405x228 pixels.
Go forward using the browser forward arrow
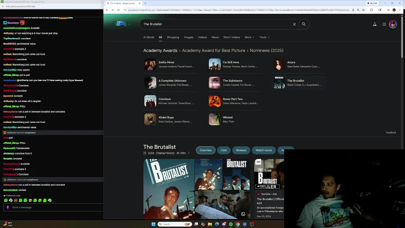[x=113, y=10]
